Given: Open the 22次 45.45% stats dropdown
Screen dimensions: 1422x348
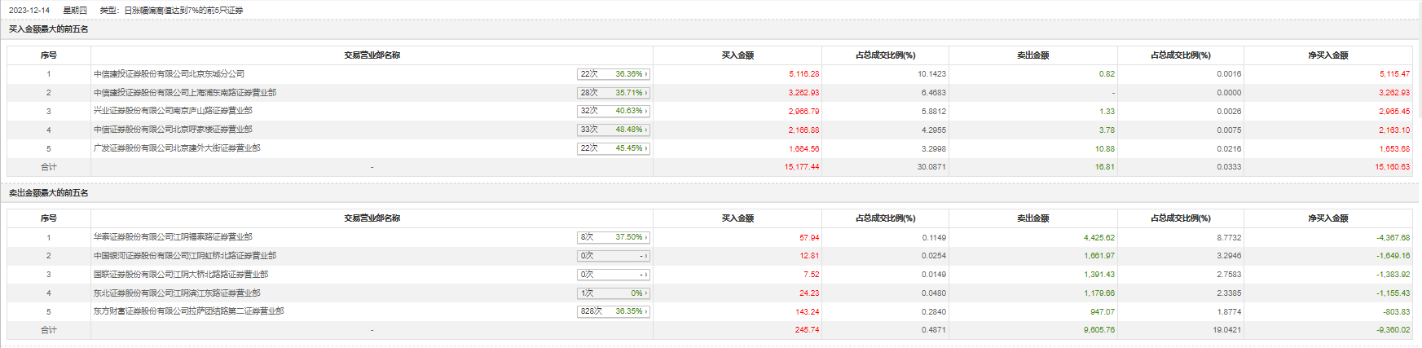Looking at the screenshot, I should 614,148.
